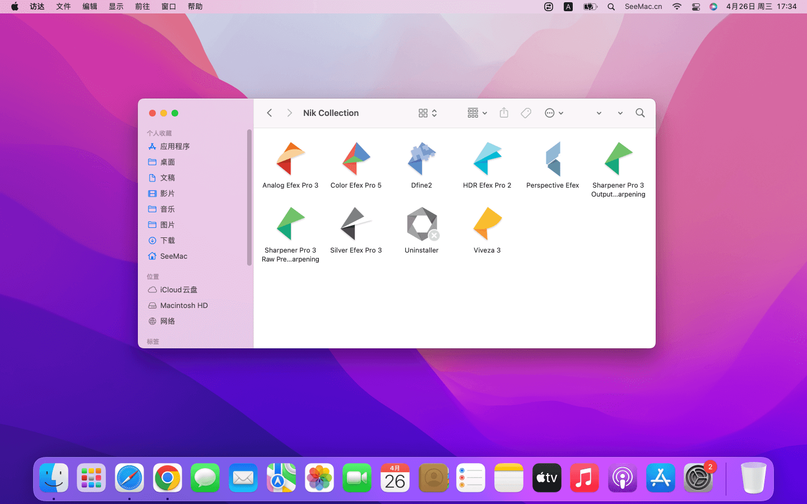Click the Nik Collection Uninstaller icon
This screenshot has width=807, height=504.
tap(421, 224)
